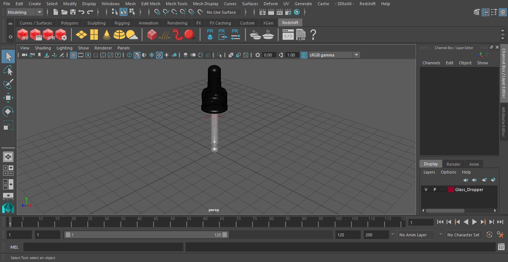
Task: Select the Glass_Dropper layer name
Action: click(x=469, y=190)
